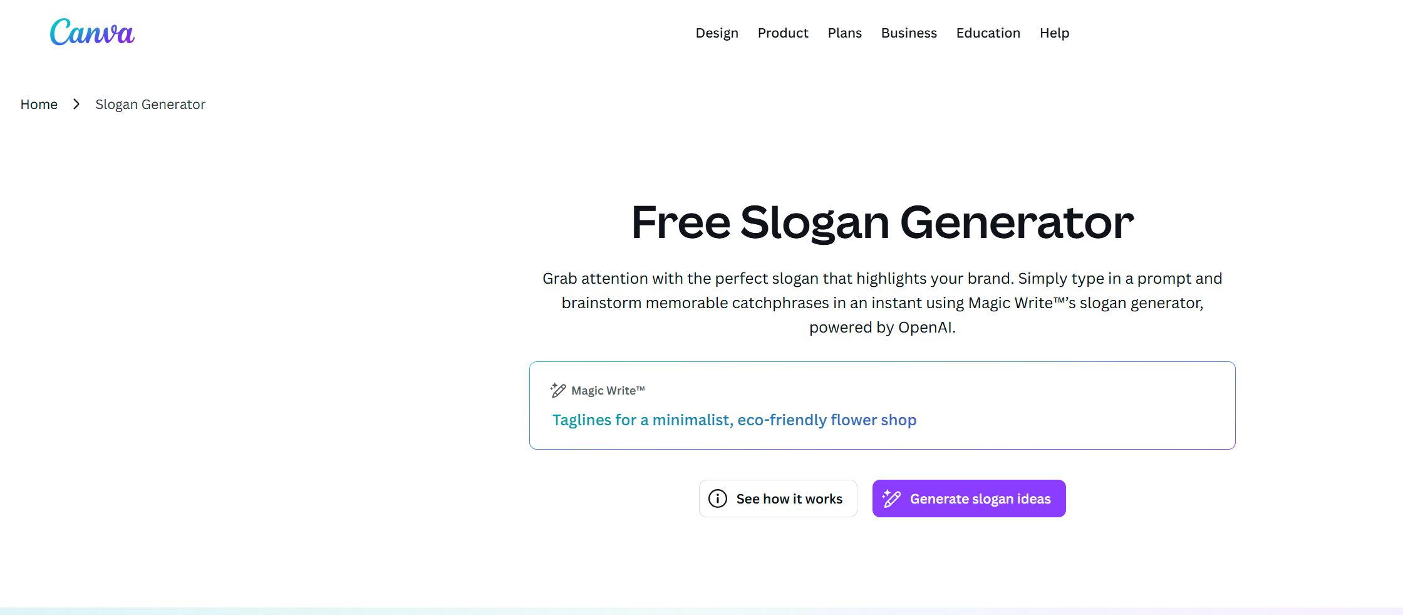Click the purple wand inside the generate button
1403x615 pixels.
(x=891, y=498)
